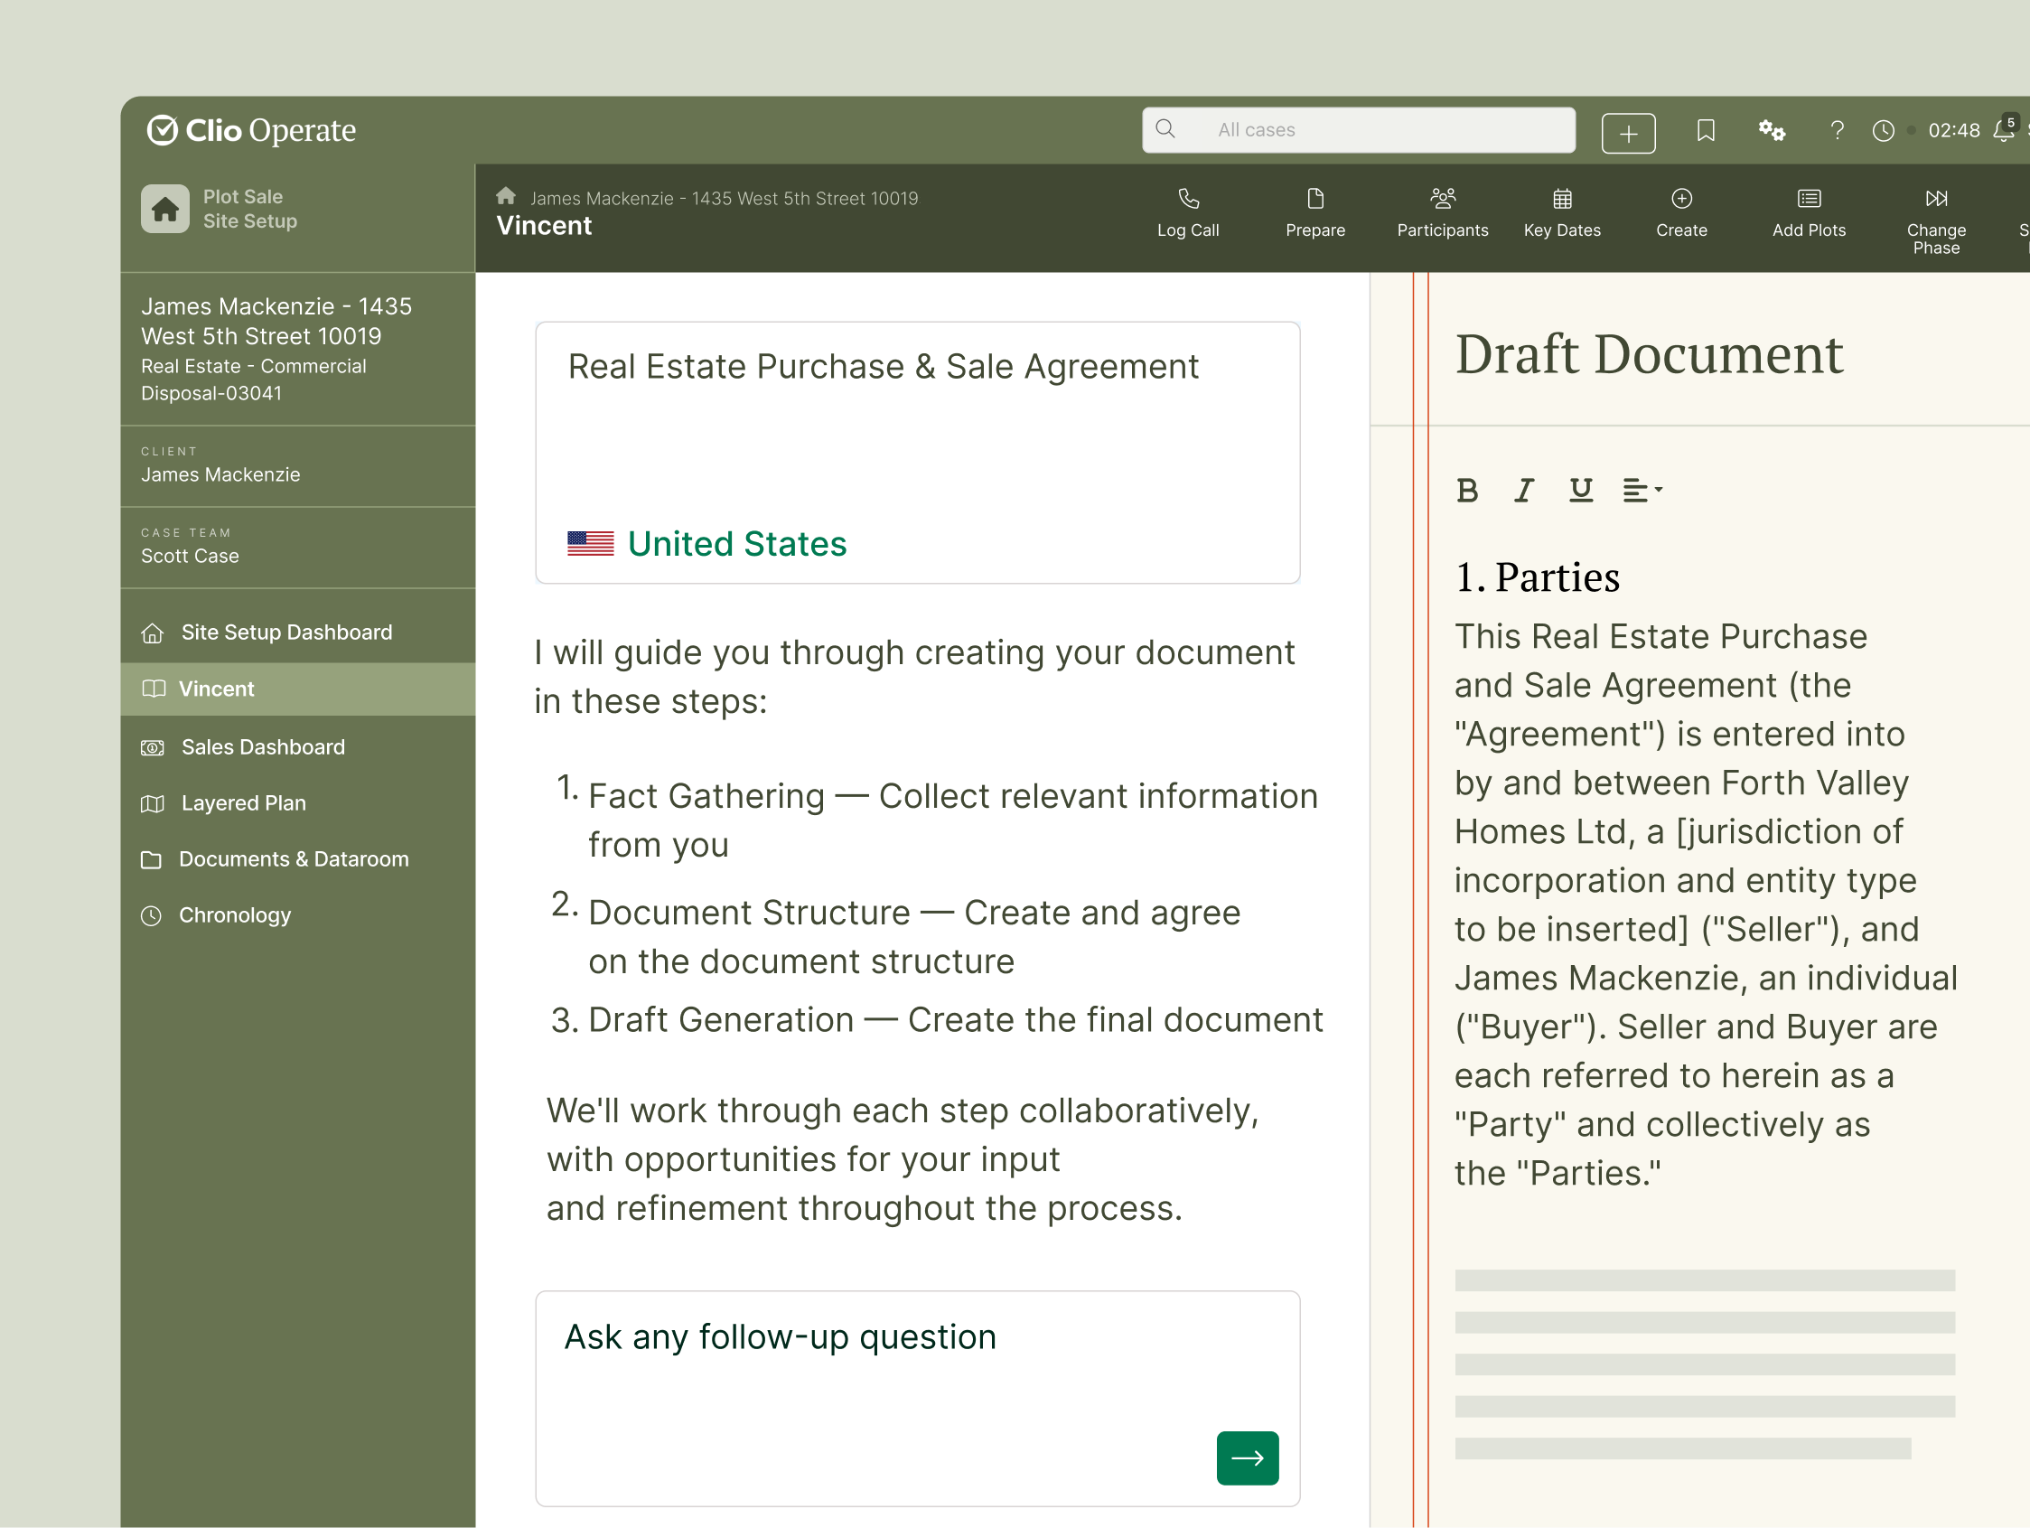Image resolution: width=2030 pixels, height=1528 pixels.
Task: Open bookmarks via bookmark icon
Action: pos(1705,131)
